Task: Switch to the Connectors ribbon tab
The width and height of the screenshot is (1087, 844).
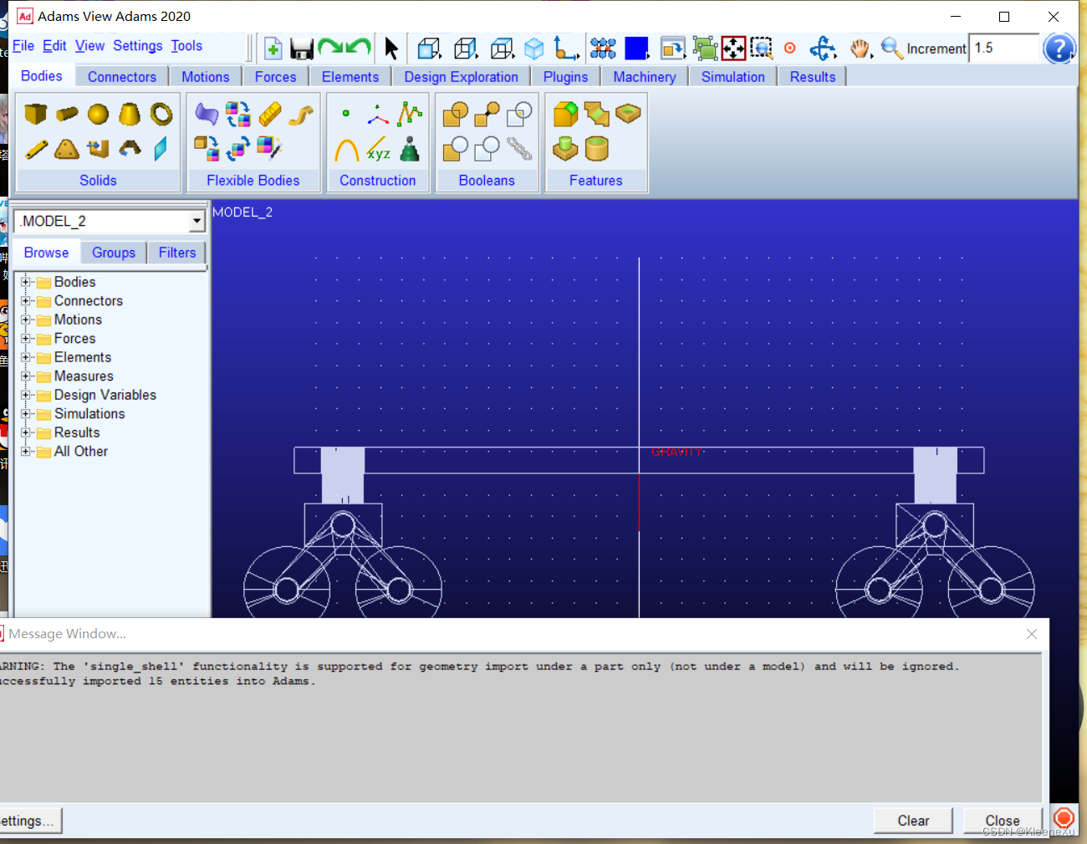Action: (x=122, y=77)
